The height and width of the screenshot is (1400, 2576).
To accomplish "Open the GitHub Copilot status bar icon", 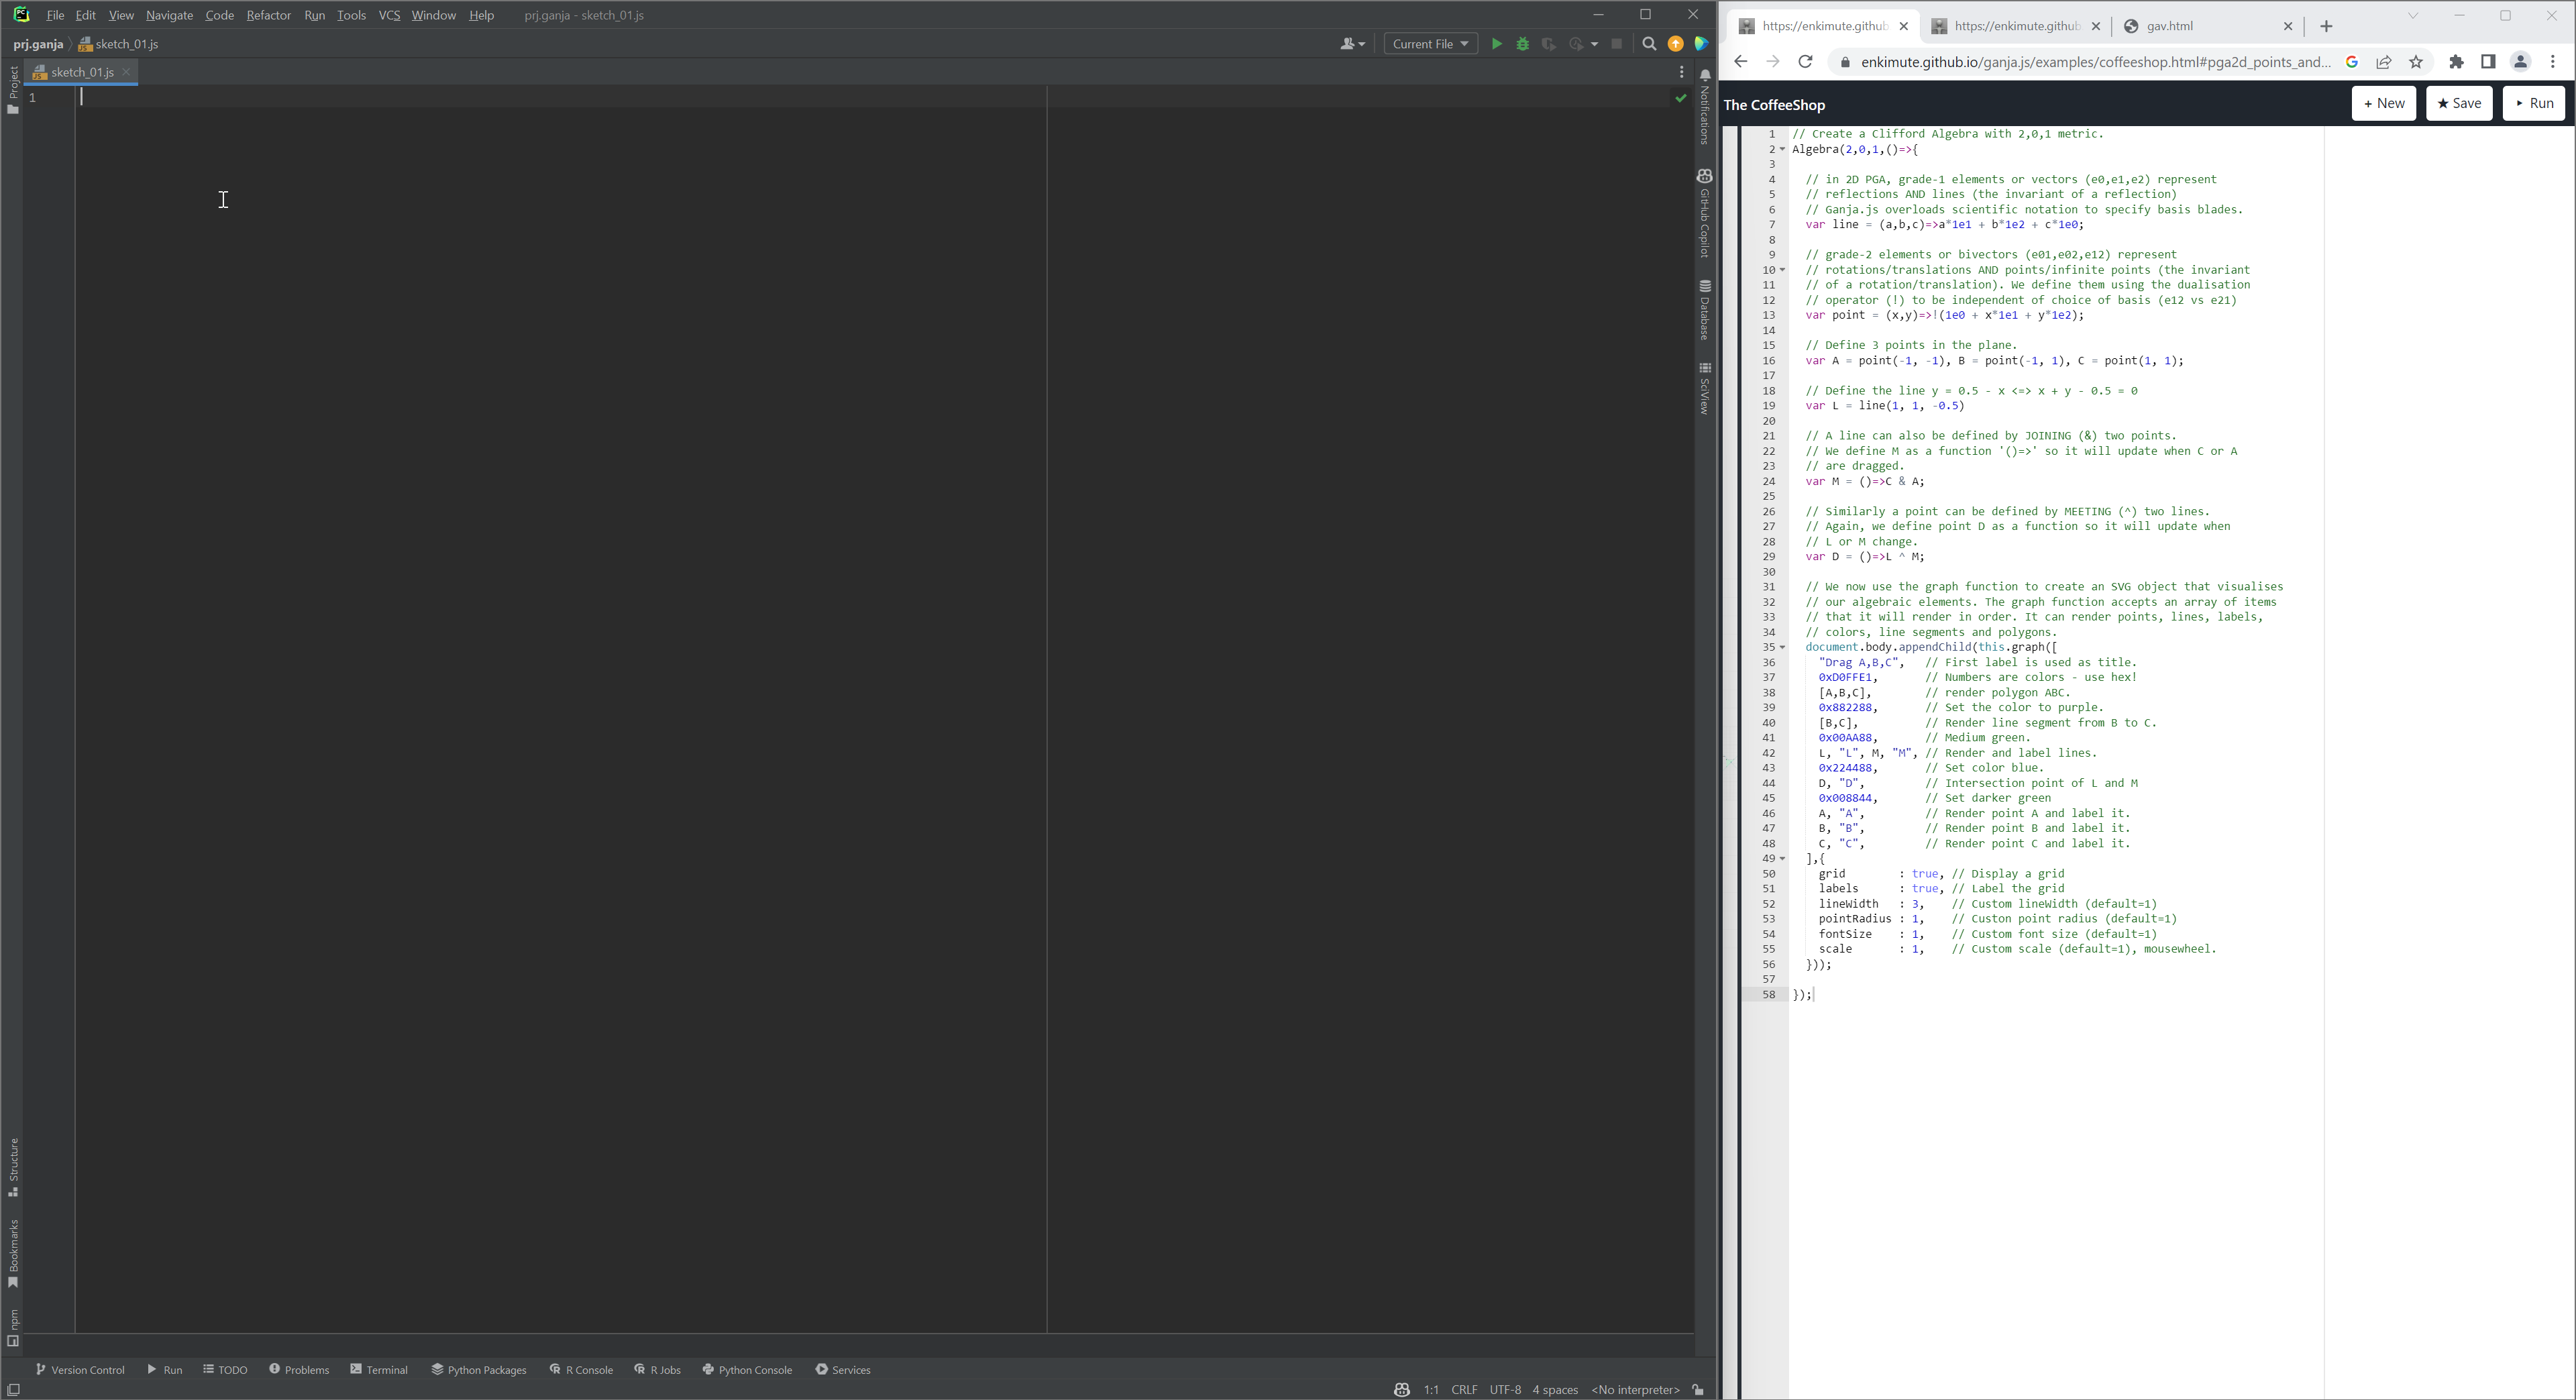I will tap(1401, 1389).
